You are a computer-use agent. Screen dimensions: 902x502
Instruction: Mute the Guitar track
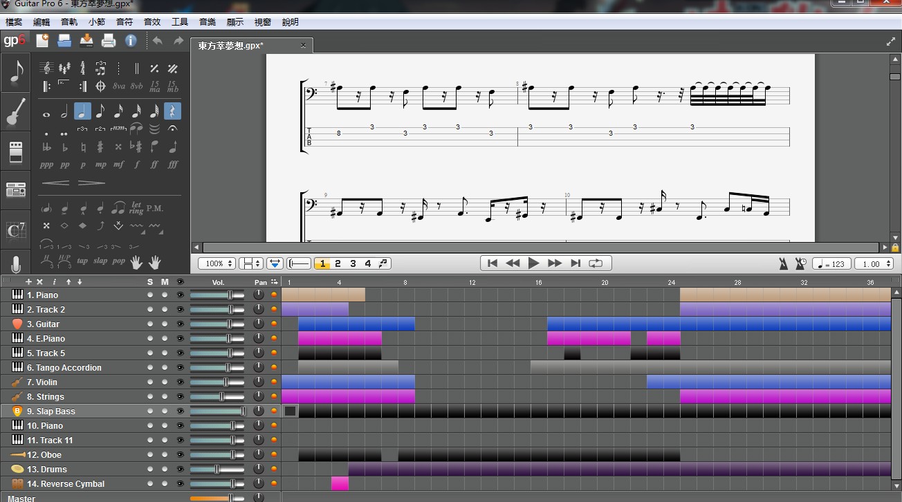(x=165, y=324)
